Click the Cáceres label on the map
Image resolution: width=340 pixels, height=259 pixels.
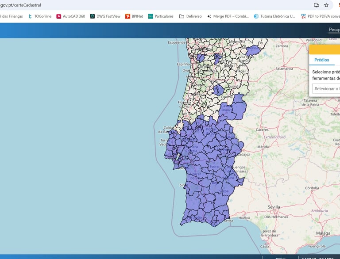coord(262,129)
